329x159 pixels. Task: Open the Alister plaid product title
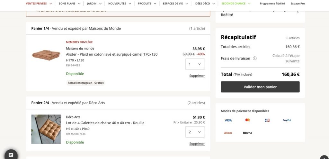[111, 54]
